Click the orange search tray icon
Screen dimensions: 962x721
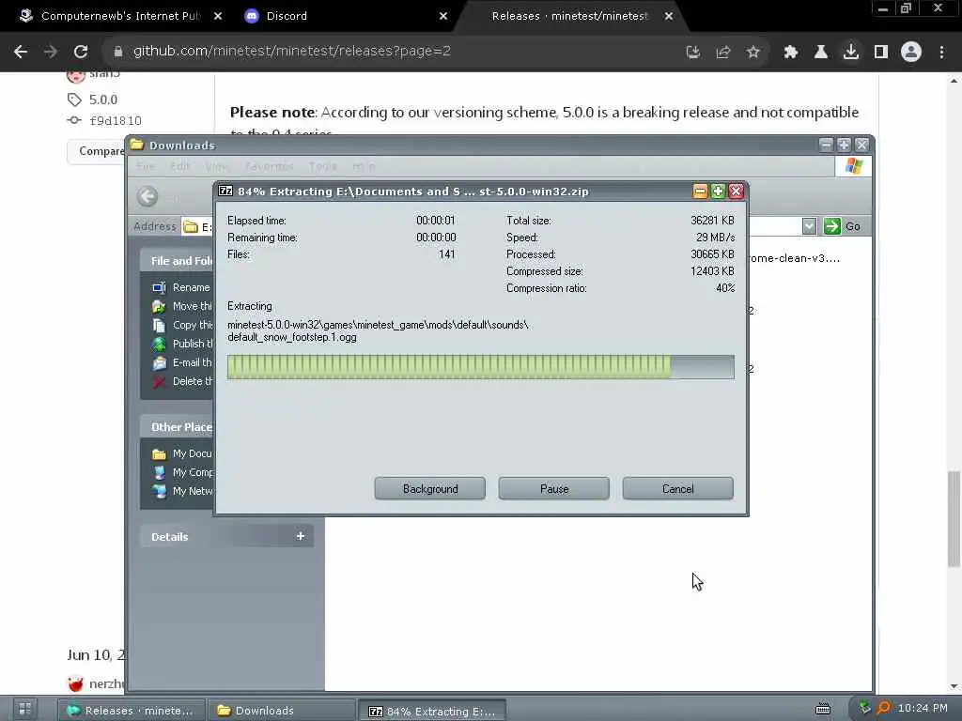[883, 708]
